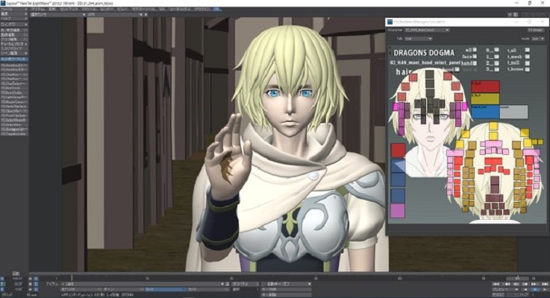
Task: Switch to the アイテム tab in top menu bar
Action: point(38,10)
